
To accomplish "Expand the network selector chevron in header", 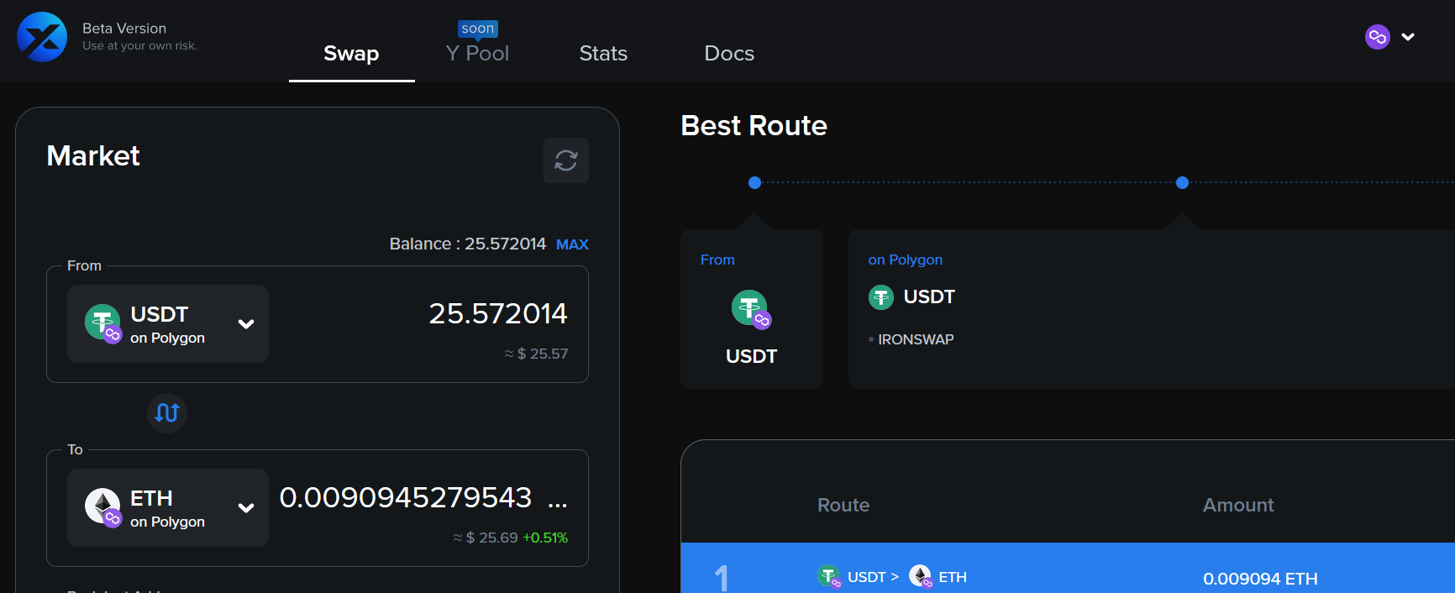I will [1408, 37].
